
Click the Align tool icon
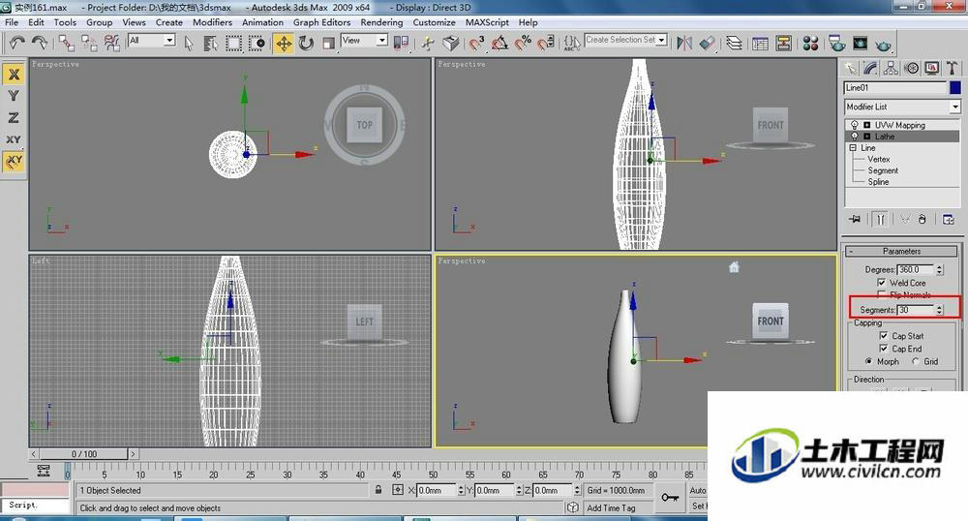point(708,43)
